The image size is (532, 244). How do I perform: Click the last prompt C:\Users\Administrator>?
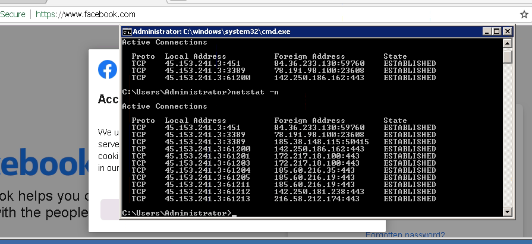click(177, 213)
